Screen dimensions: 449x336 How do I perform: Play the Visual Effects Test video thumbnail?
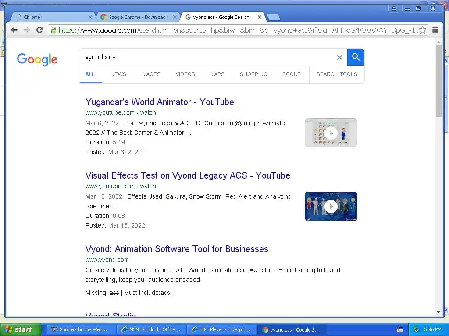[x=331, y=206]
